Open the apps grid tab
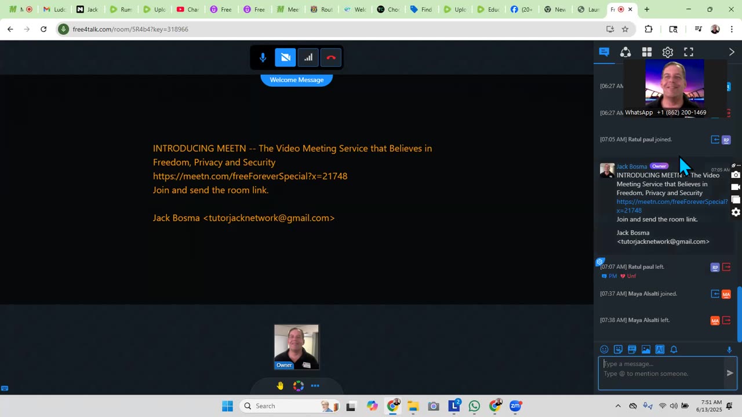Viewport: 742px width, 417px height. coord(647,52)
